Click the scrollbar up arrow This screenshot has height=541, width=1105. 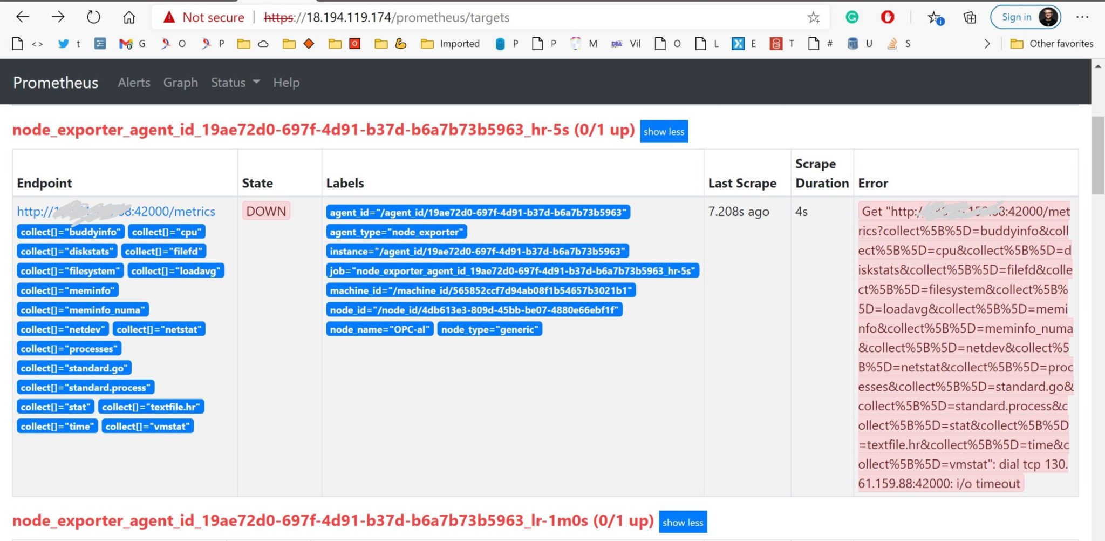[x=1098, y=66]
